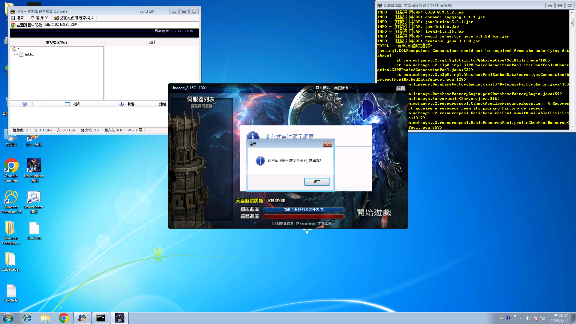Open the L1jDataba... folder on desktop
The image size is (576, 324).
(x=11, y=262)
